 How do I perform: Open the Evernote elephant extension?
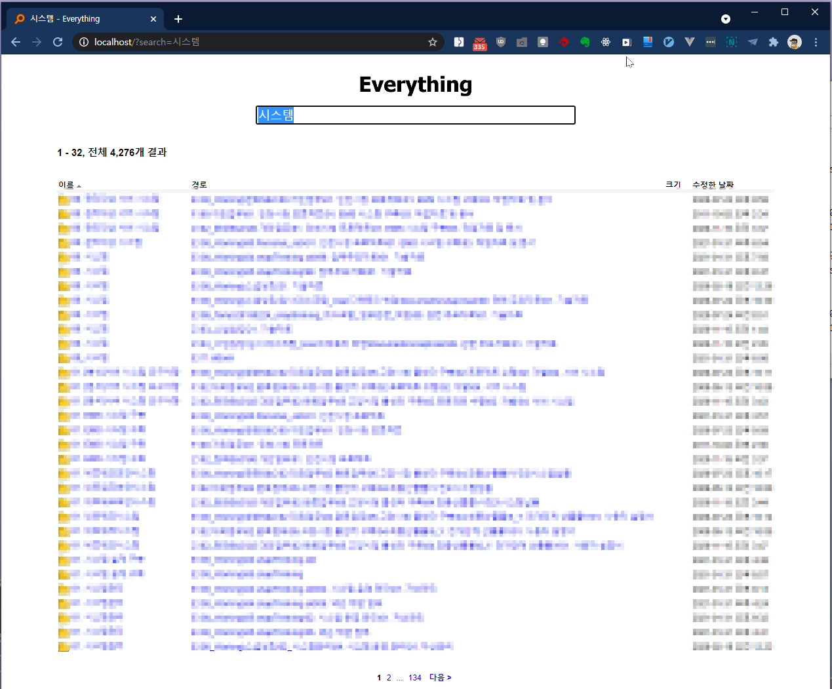(585, 42)
